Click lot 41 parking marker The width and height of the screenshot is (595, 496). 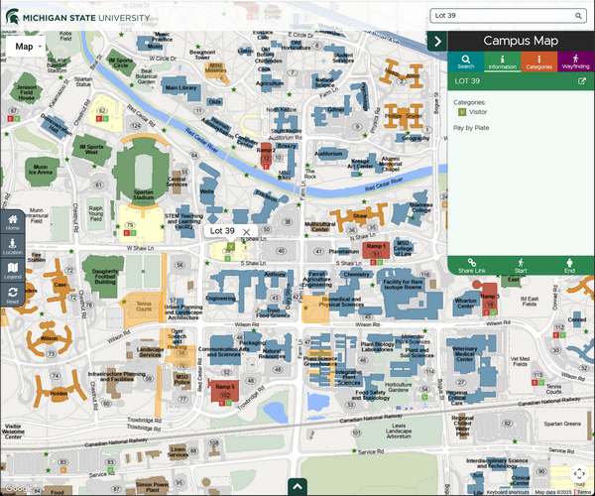pos(319,251)
